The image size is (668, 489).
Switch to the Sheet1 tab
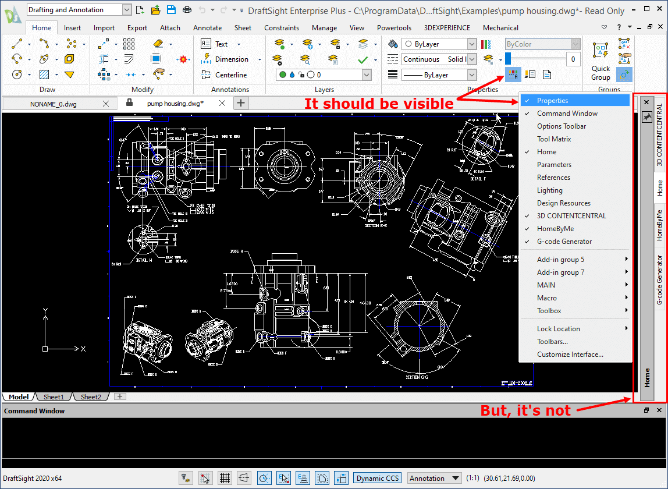tap(54, 397)
